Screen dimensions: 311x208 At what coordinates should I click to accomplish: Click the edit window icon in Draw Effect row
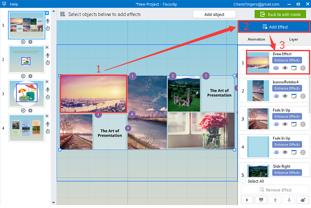pyautogui.click(x=294, y=68)
